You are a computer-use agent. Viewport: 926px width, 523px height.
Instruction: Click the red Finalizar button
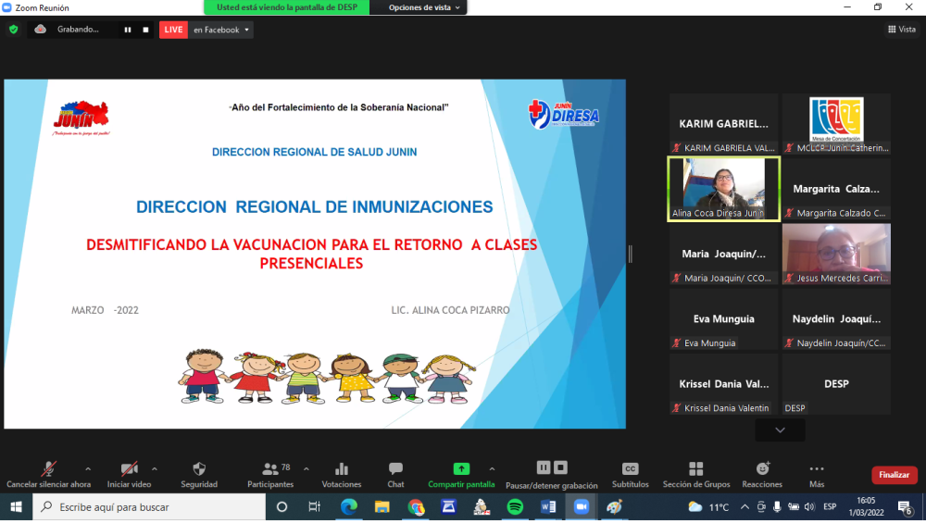[x=894, y=475]
